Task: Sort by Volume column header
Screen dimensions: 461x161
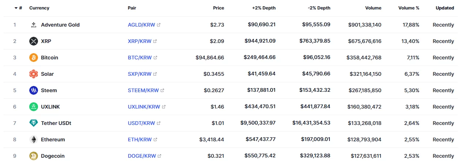Action: point(373,8)
